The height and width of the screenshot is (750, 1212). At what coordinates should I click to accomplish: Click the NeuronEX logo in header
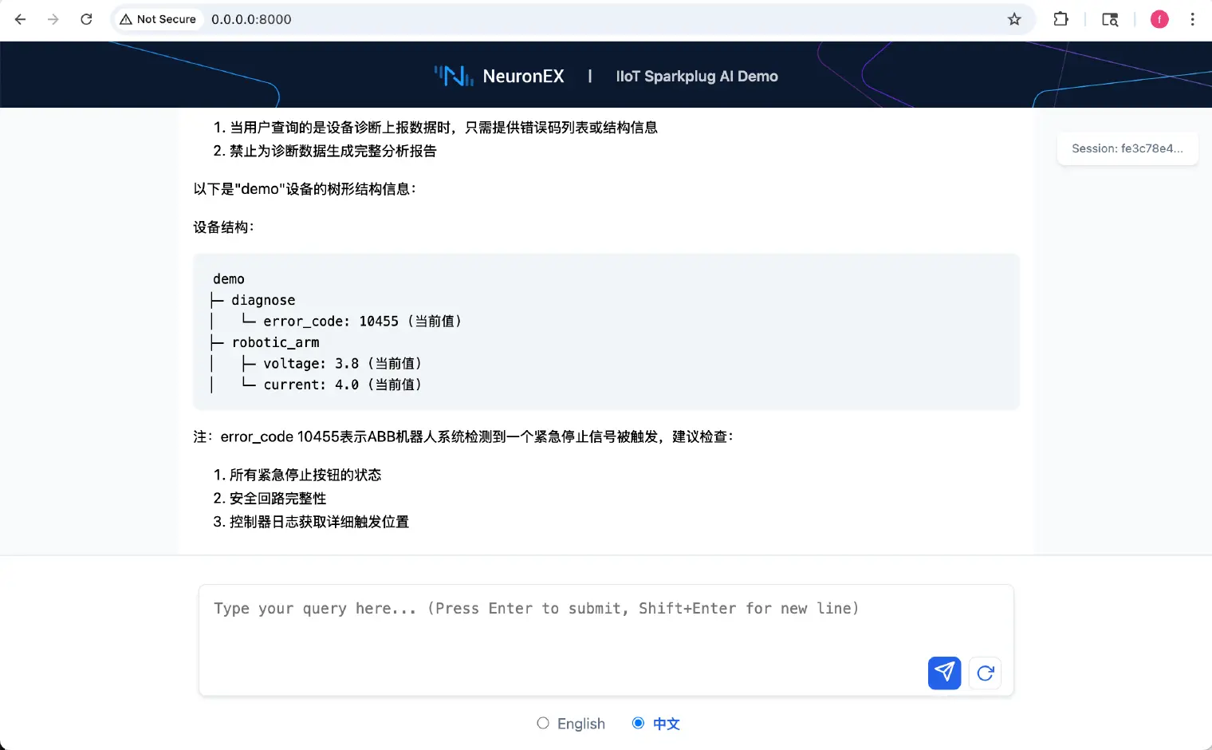pos(499,76)
